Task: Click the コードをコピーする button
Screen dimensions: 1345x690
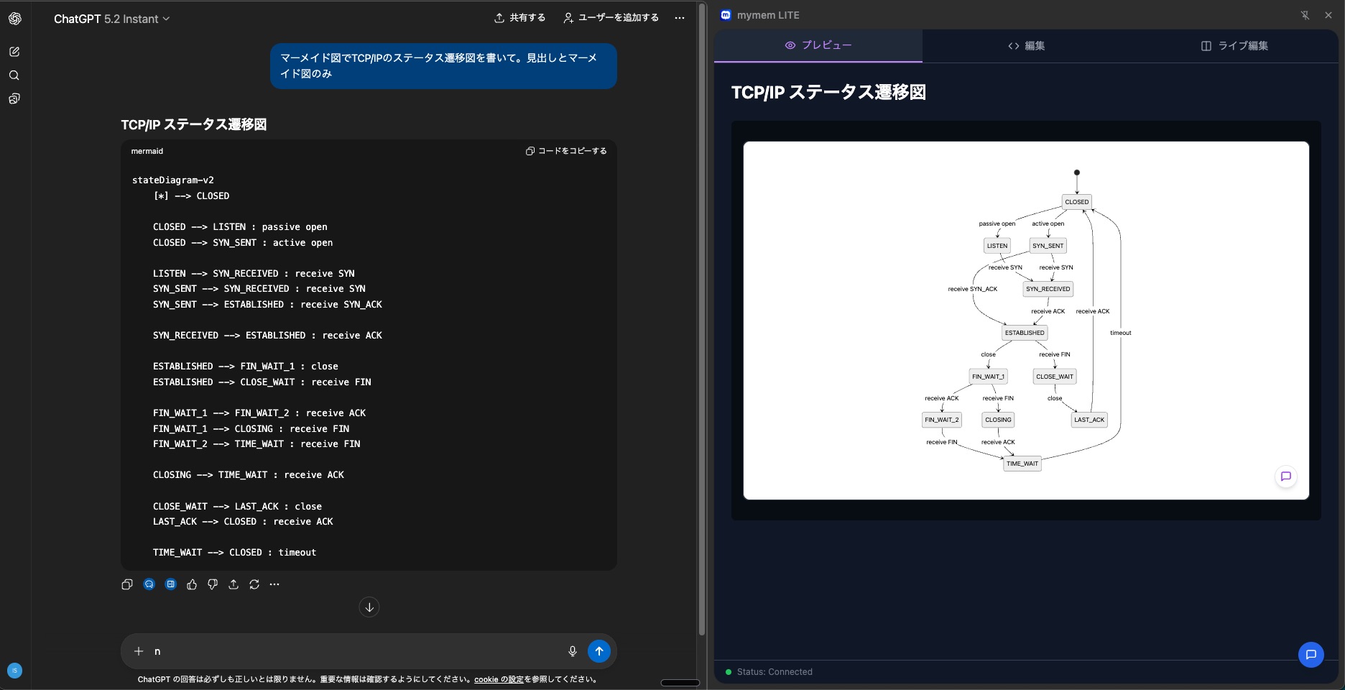Action: click(x=566, y=151)
